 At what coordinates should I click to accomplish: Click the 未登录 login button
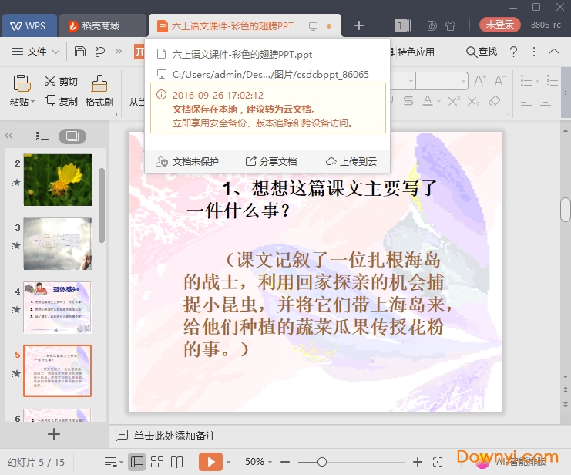[499, 25]
